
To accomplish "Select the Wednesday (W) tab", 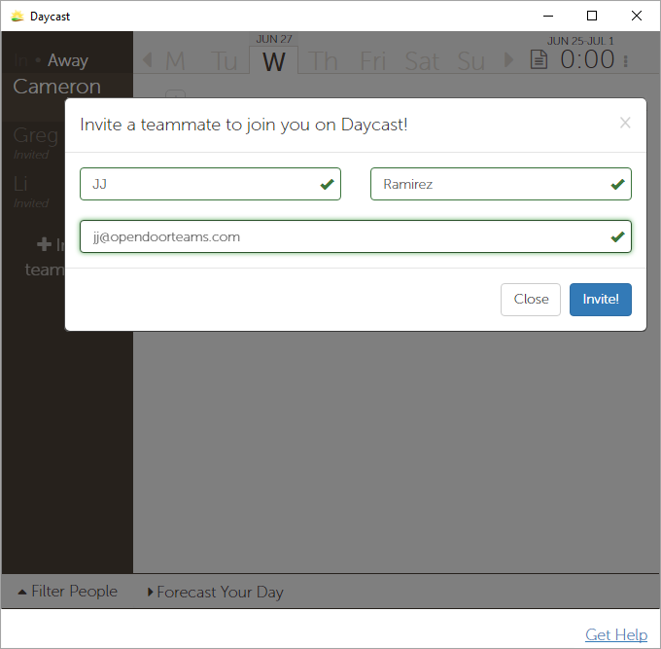I will 274,60.
